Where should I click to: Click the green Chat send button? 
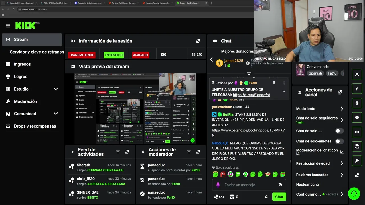(279, 197)
